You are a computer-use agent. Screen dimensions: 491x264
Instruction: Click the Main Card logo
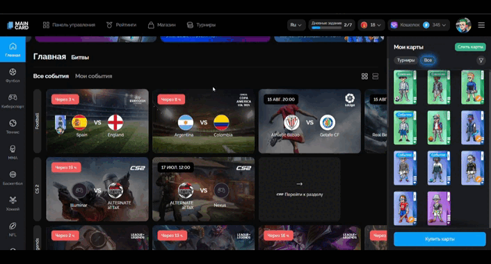pyautogui.click(x=18, y=25)
